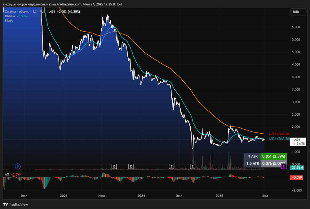Click the 2024 label on the time axis
This screenshot has width=310, height=209.
[141, 196]
